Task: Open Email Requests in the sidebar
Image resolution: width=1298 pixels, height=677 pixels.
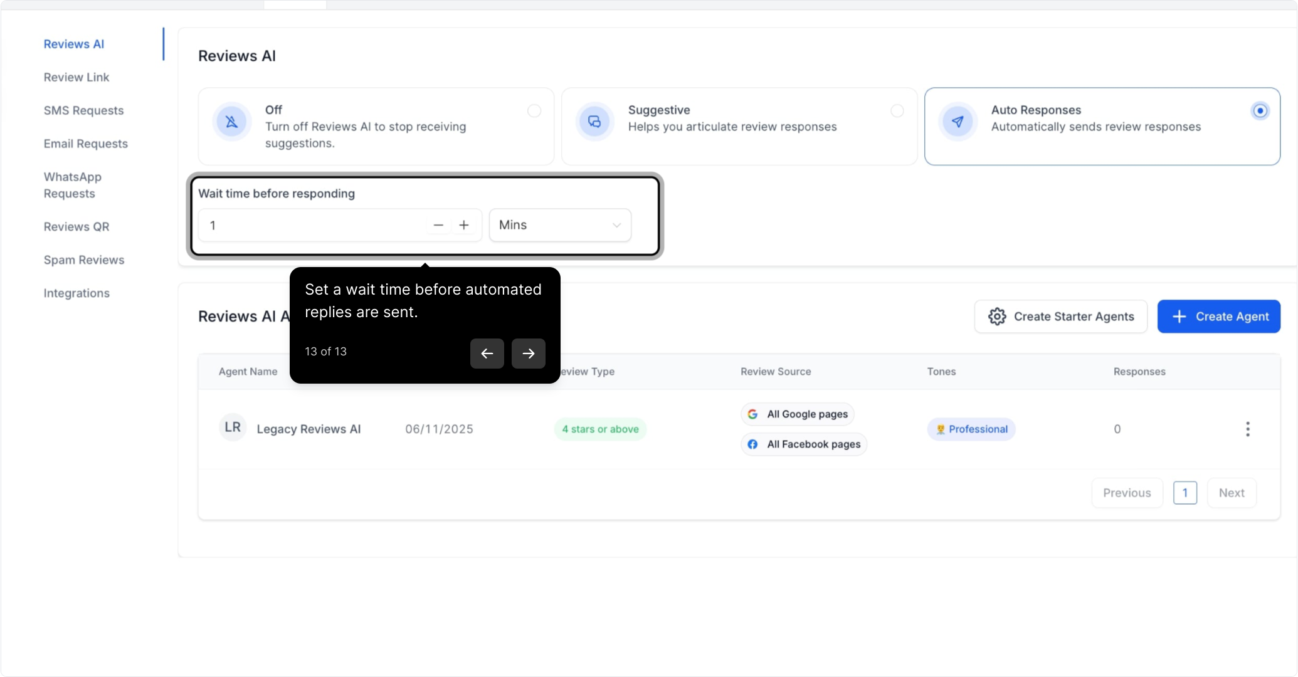Action: (86, 144)
